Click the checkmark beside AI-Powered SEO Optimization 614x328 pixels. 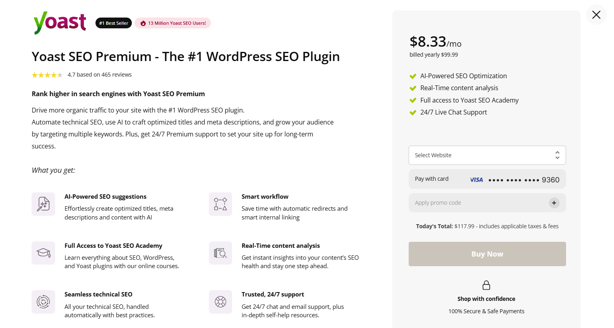(x=413, y=76)
